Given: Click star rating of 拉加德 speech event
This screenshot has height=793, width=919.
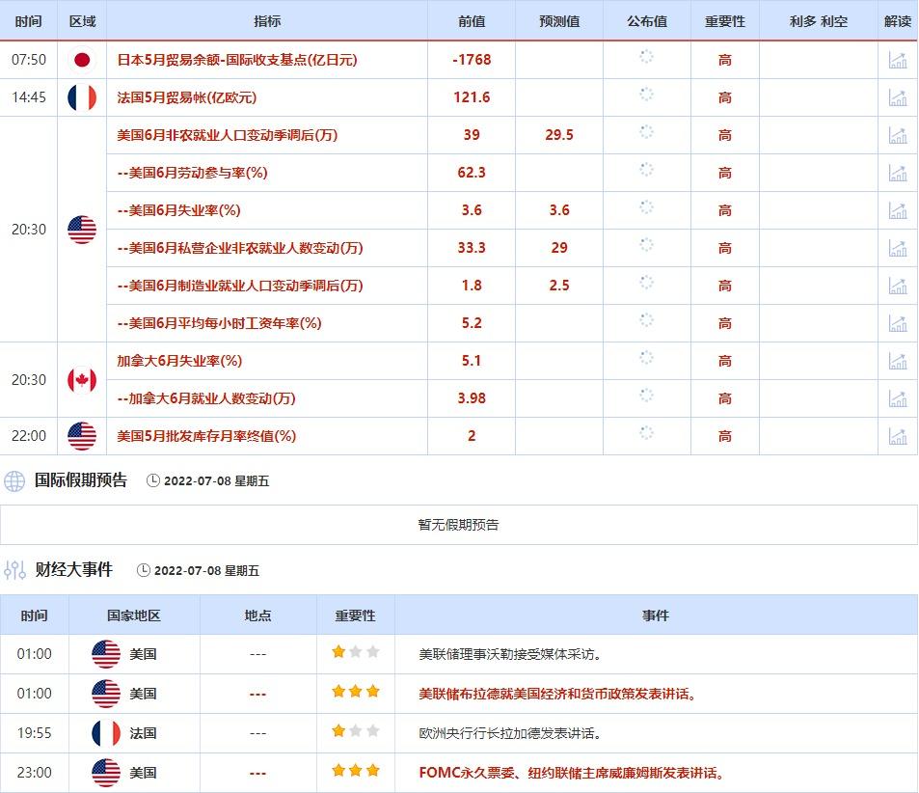Looking at the screenshot, I should click(x=355, y=731).
